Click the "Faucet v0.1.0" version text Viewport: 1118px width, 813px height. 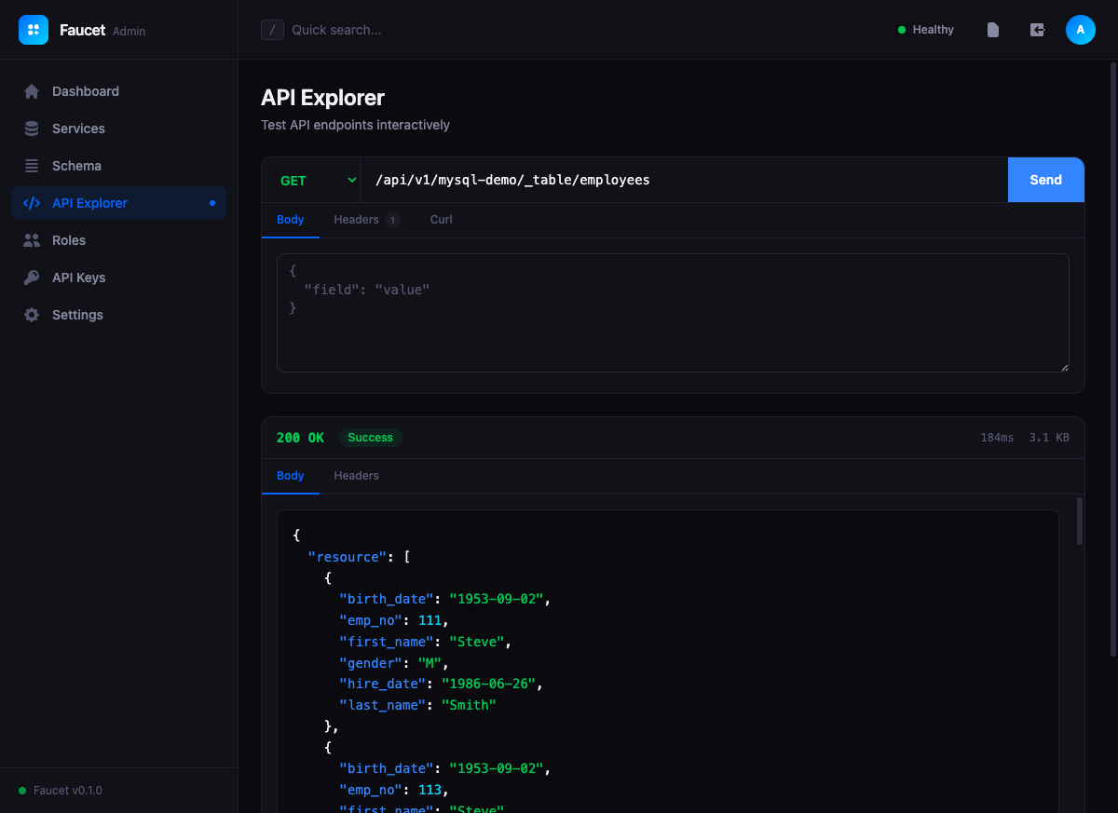pos(68,791)
